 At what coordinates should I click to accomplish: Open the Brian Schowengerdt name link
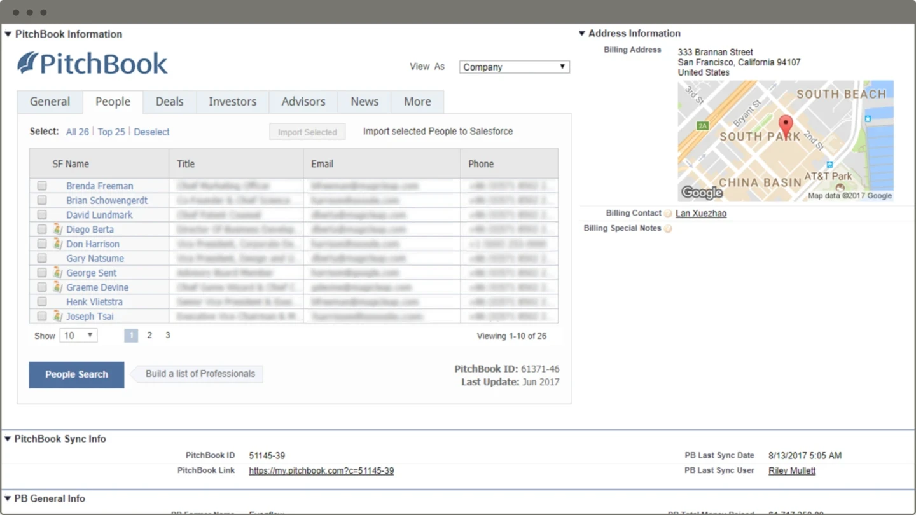pos(107,200)
